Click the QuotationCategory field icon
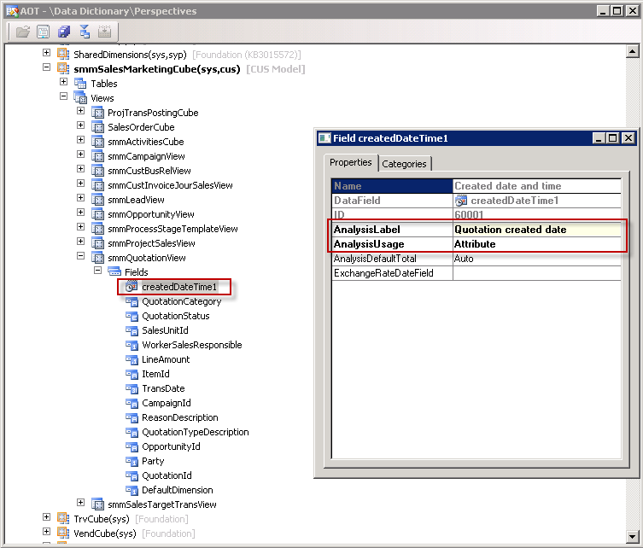643x548 pixels. tap(132, 301)
